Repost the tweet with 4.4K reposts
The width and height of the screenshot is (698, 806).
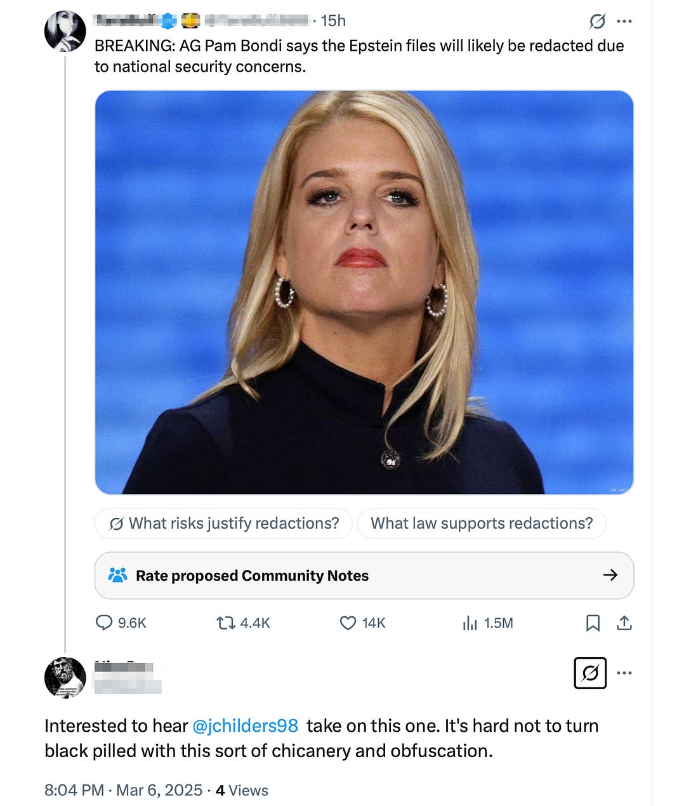[226, 623]
